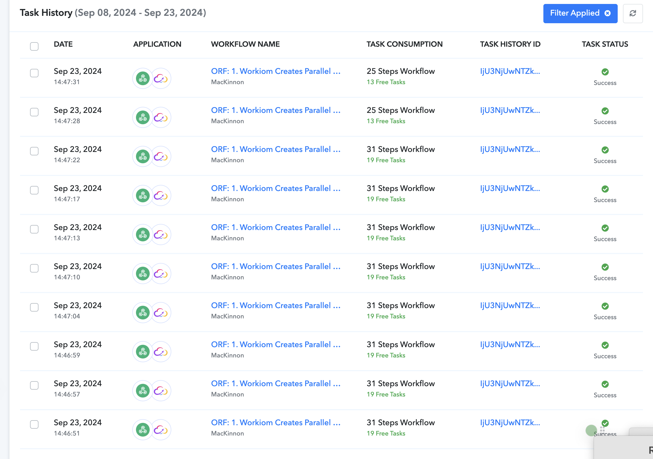Image resolution: width=653 pixels, height=459 pixels.
Task: Click the WORKFLOW NAME column header
Action: [x=245, y=44]
